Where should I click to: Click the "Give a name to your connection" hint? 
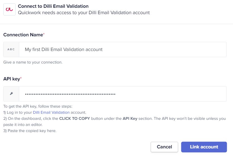click(x=33, y=62)
